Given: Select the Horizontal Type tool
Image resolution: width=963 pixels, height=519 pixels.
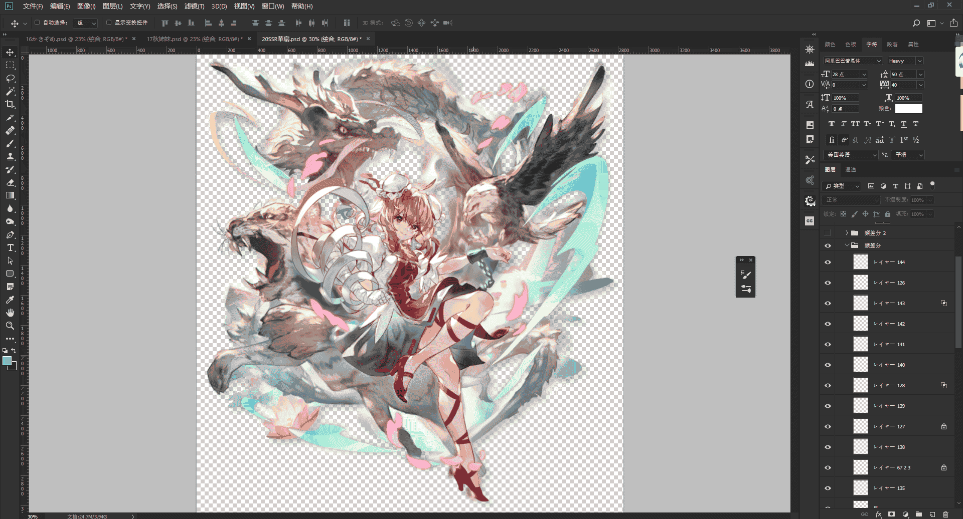Looking at the screenshot, I should pyautogui.click(x=10, y=247).
